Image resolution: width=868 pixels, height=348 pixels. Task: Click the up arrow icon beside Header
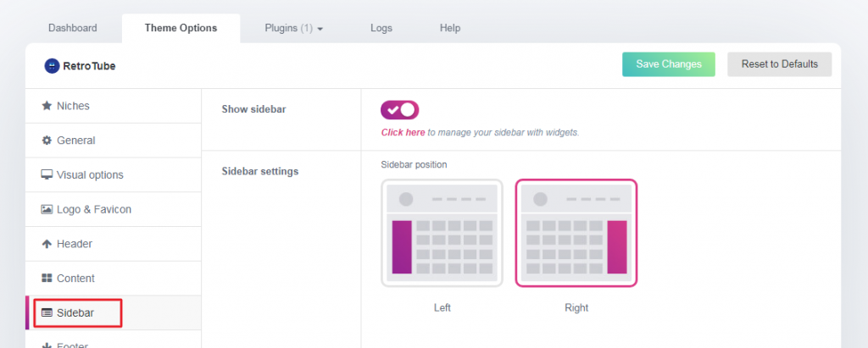tap(47, 244)
